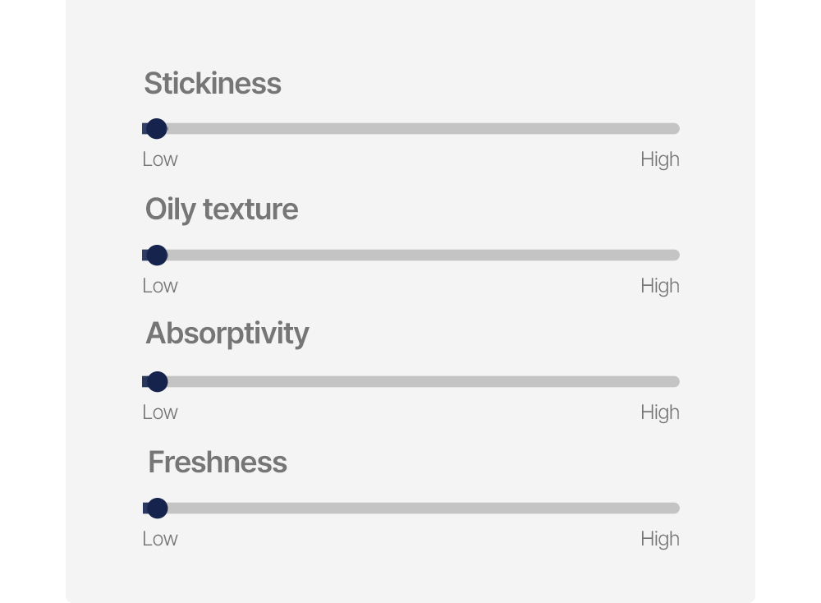Set Absorptivity slider to track midpoint
The width and height of the screenshot is (821, 603).
click(x=411, y=382)
